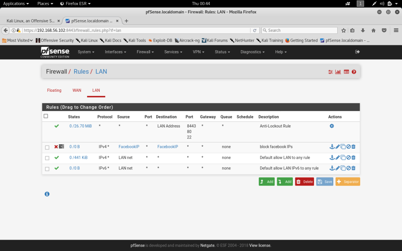Switch to the Floating rules tab
402x251 pixels.
tap(54, 90)
